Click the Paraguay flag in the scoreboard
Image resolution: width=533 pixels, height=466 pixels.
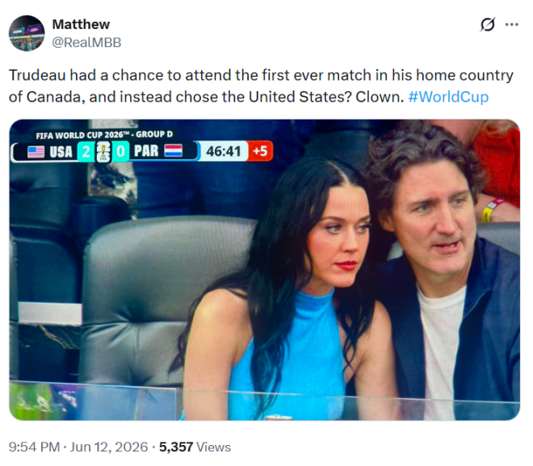(x=174, y=150)
